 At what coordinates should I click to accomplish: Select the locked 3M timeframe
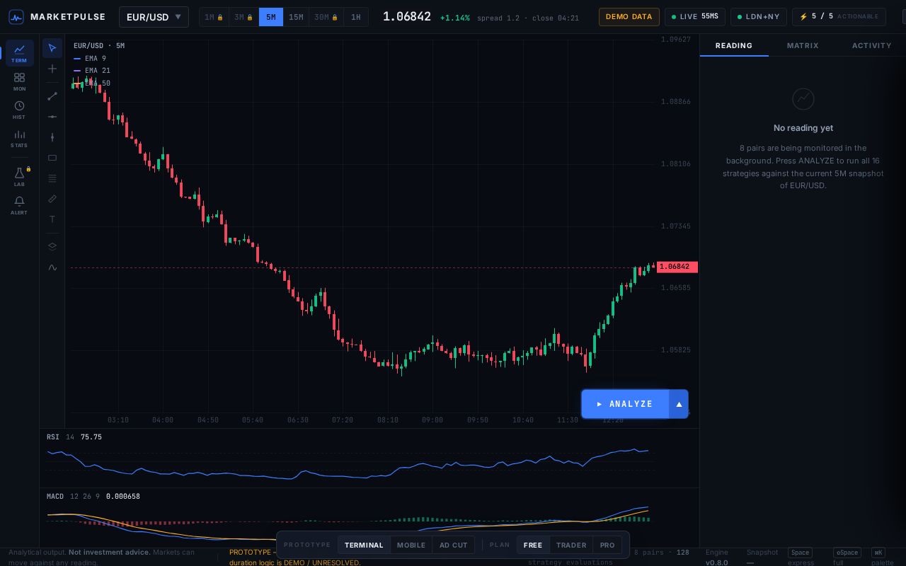pos(243,17)
